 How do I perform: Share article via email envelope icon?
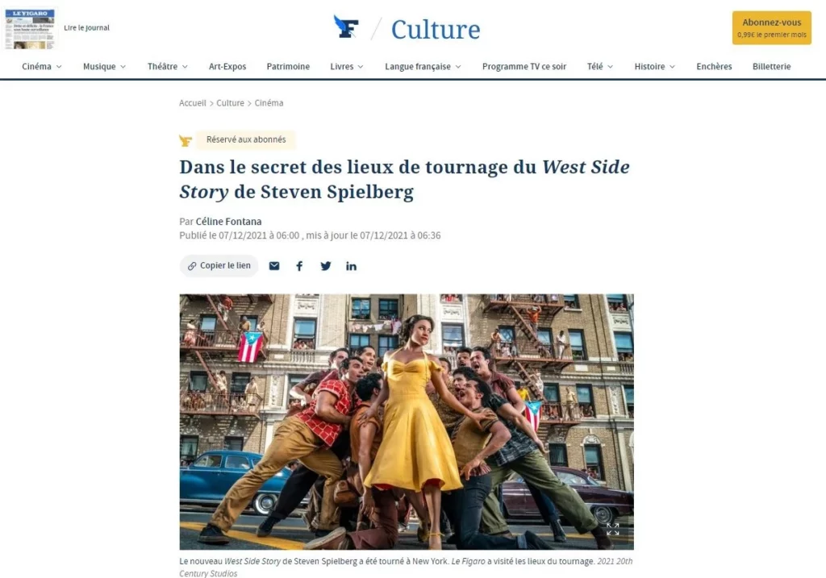pyautogui.click(x=274, y=266)
